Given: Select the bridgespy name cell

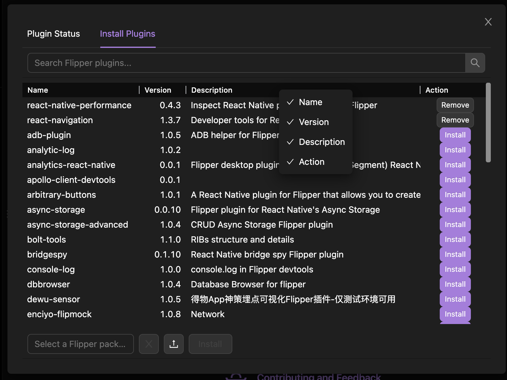Looking at the screenshot, I should [47, 254].
